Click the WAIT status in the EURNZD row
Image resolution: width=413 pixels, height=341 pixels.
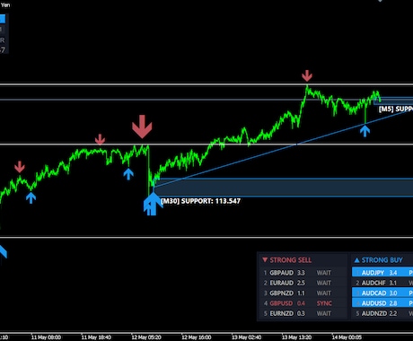coord(324,313)
